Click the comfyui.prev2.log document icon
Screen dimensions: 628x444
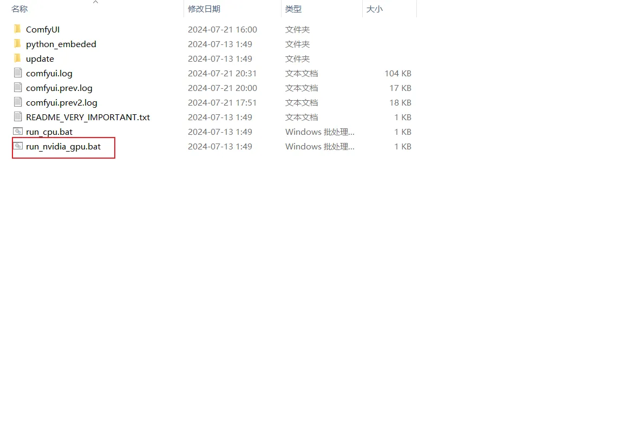point(18,102)
